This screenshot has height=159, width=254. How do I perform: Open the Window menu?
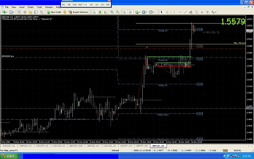pyautogui.click(x=49, y=7)
